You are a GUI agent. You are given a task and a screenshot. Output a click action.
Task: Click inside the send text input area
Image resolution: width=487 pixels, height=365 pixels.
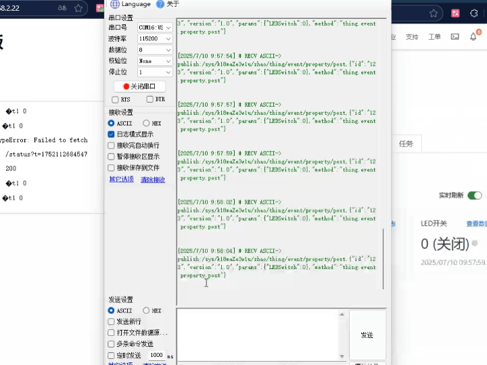click(x=261, y=335)
